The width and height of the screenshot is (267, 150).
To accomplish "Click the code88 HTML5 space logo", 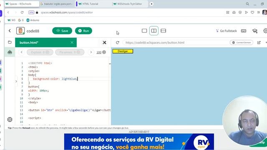I will coord(20,31).
